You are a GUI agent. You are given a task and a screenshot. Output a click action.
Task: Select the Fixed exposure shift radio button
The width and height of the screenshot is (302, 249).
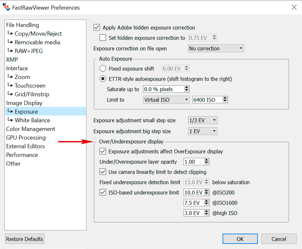point(103,69)
